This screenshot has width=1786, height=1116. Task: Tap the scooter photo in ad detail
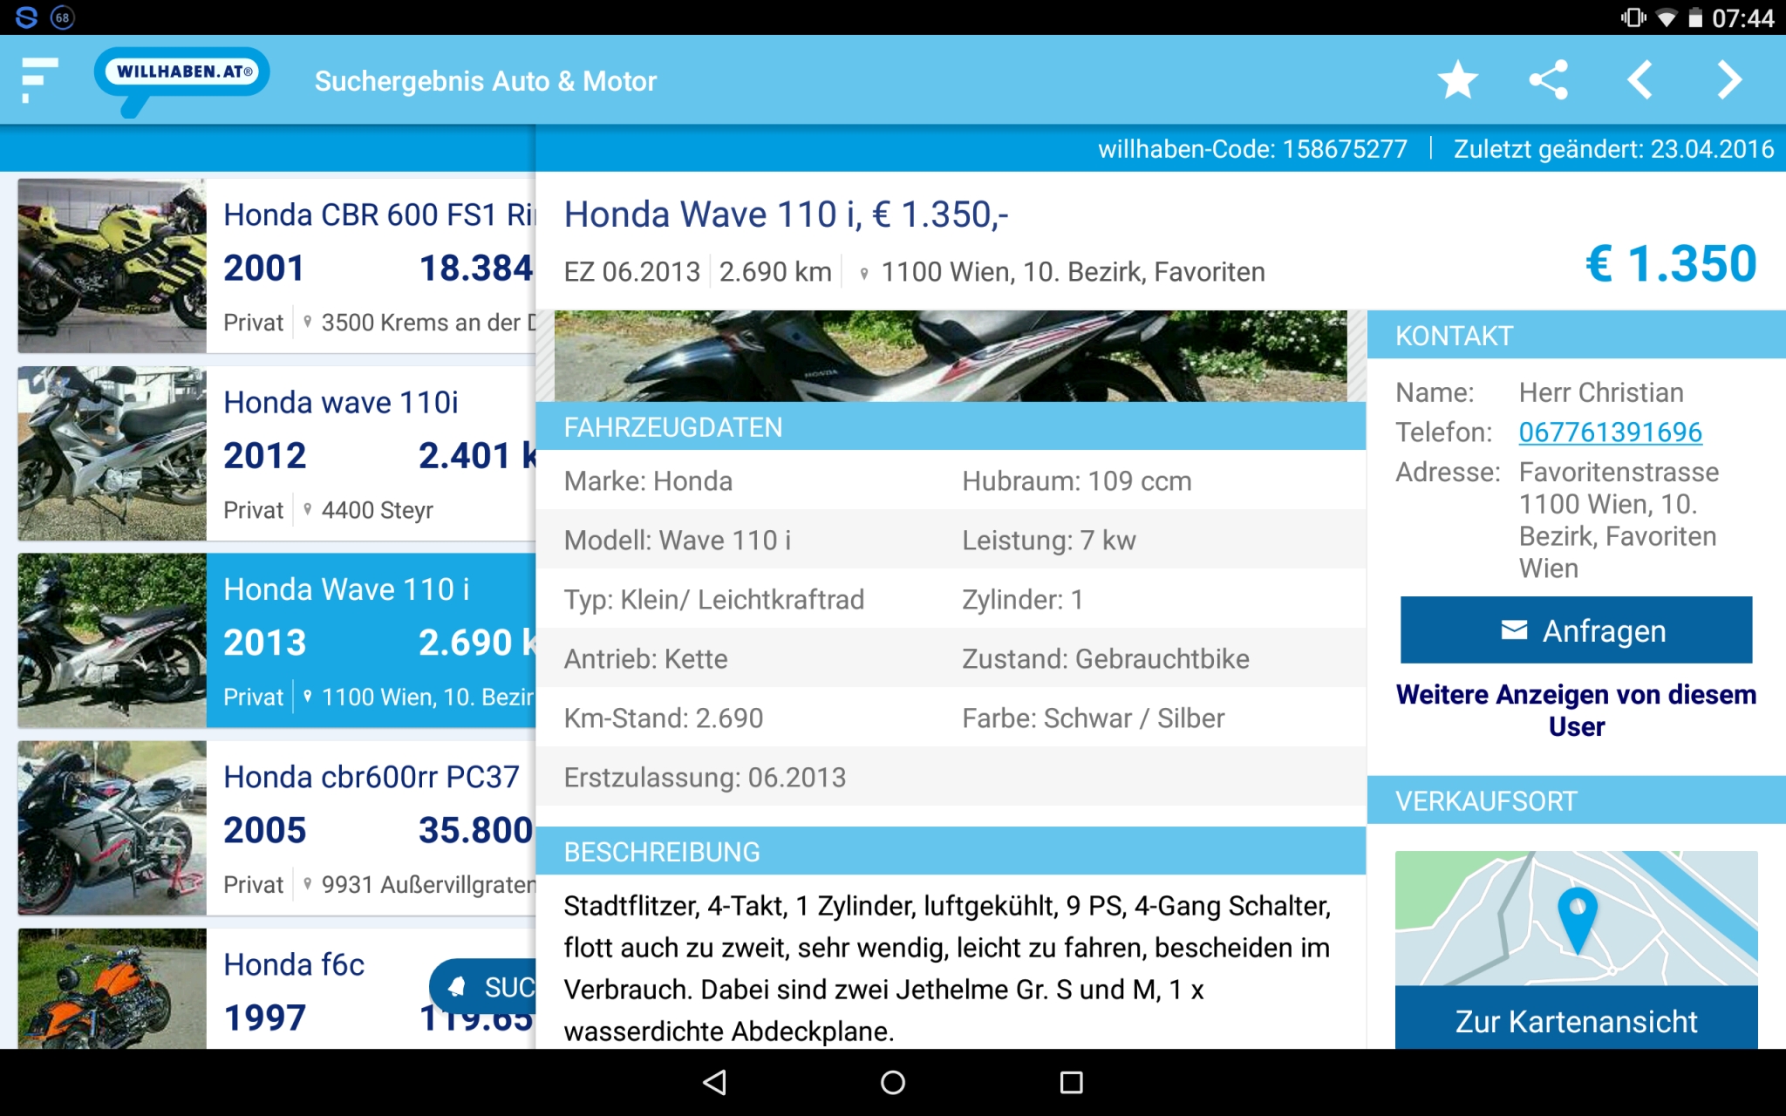[951, 356]
